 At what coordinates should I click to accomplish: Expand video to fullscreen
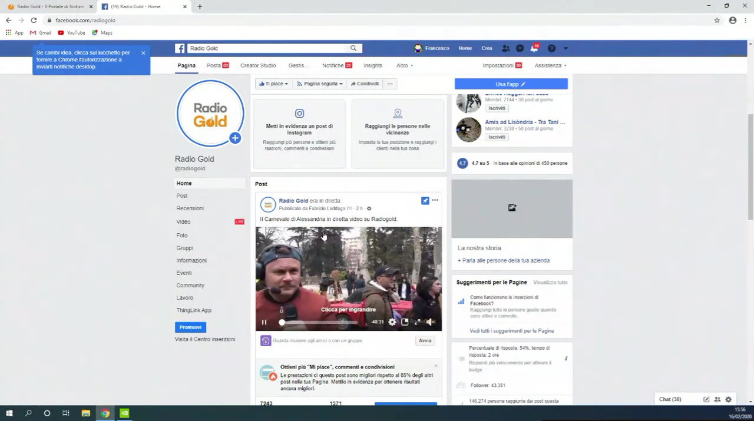418,322
